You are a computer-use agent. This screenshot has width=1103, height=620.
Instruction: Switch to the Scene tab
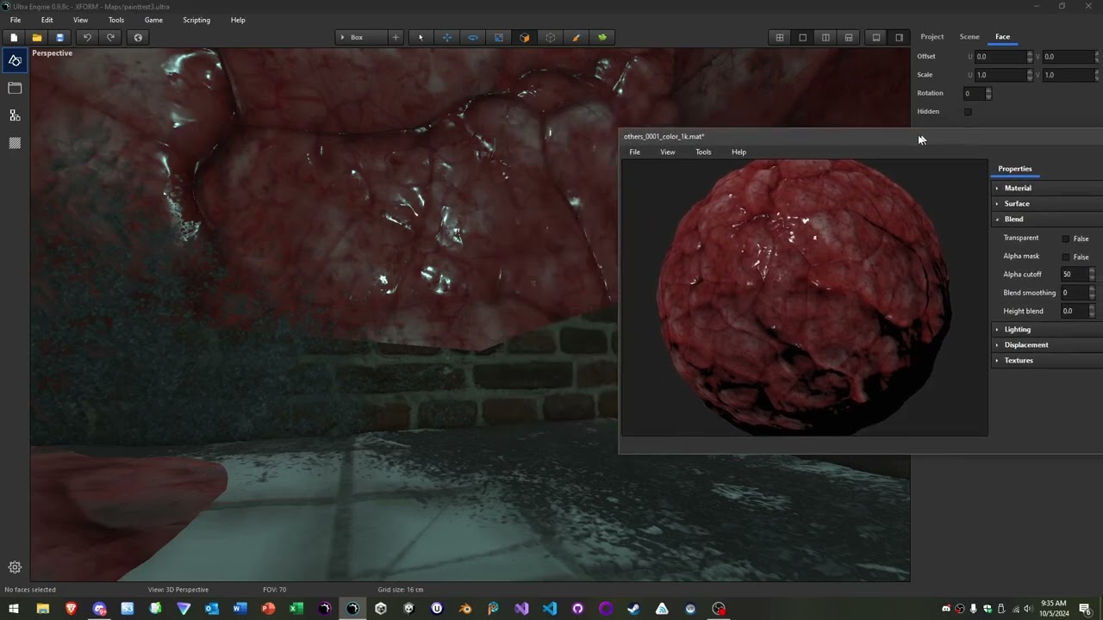click(x=969, y=37)
